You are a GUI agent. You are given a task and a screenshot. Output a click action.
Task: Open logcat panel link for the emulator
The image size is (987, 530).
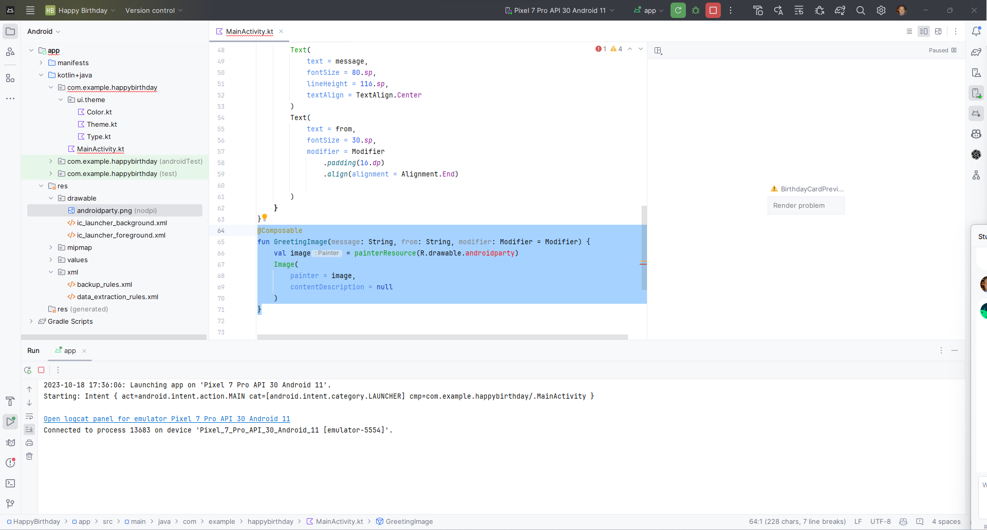(167, 419)
